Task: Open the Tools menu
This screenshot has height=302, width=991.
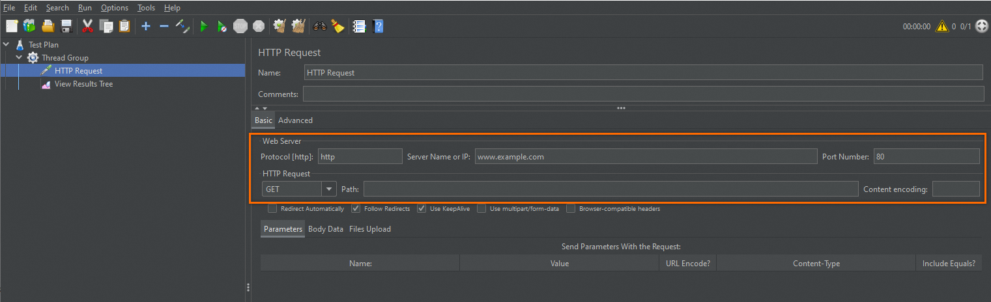Action: tap(147, 8)
